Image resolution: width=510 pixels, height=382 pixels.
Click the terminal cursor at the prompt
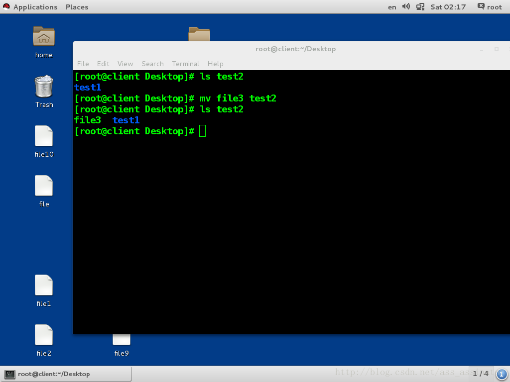point(202,131)
